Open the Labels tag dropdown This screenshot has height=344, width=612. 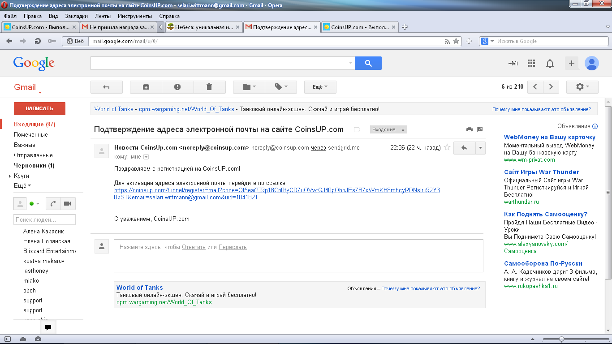tap(281, 87)
